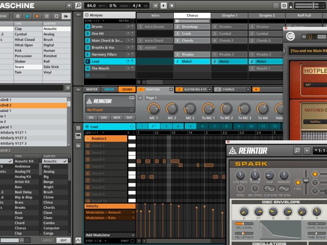Select the Strophe 1 scene
Viewport: 327px width, 245px height.
point(229,16)
